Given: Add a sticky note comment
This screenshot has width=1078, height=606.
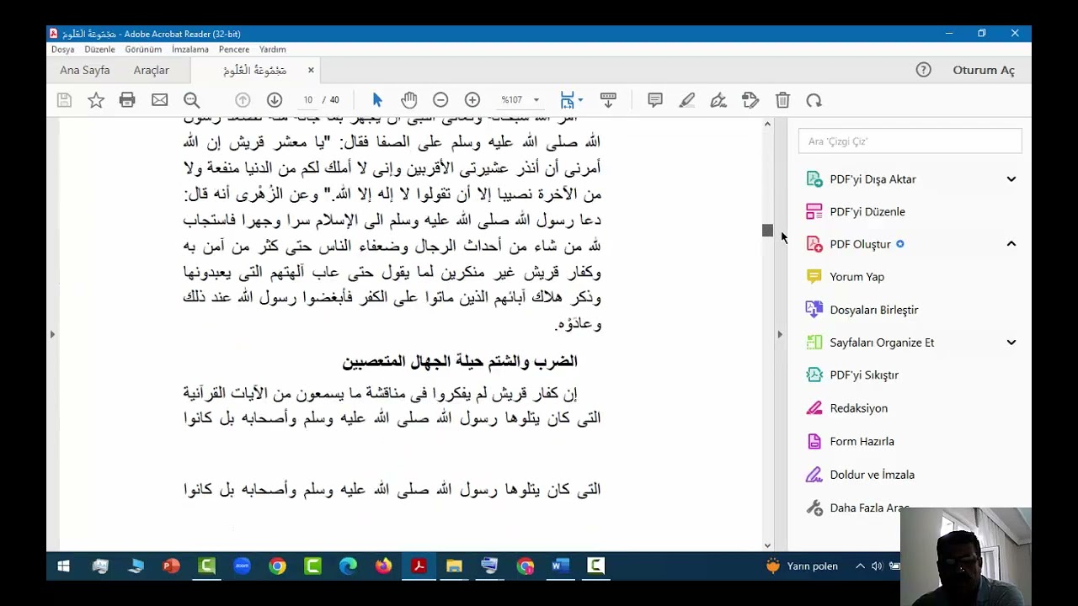Looking at the screenshot, I should 655,100.
